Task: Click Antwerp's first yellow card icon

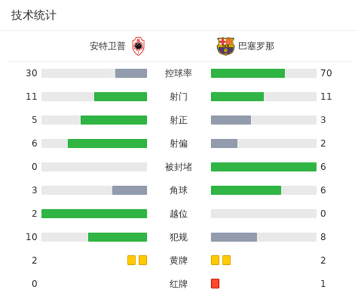Action: 131,260
